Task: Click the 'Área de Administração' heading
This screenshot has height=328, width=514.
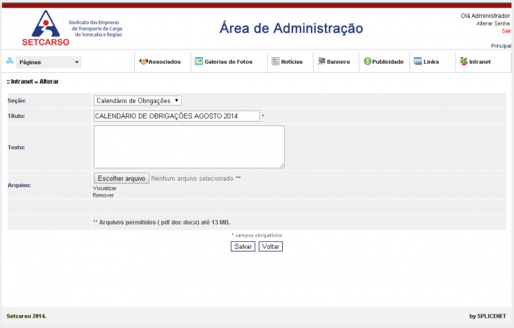Action: [291, 28]
